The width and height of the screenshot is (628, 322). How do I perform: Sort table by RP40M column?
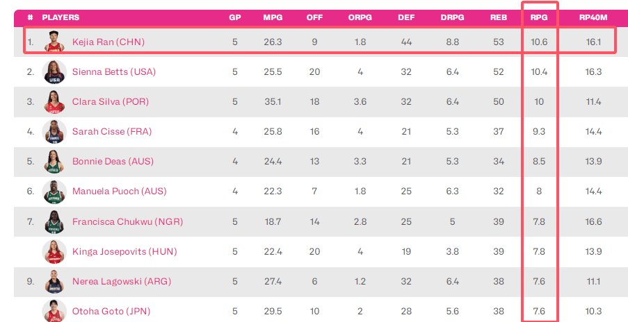point(593,17)
